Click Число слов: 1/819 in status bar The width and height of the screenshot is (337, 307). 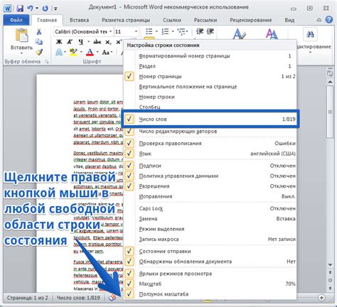[x=78, y=298]
